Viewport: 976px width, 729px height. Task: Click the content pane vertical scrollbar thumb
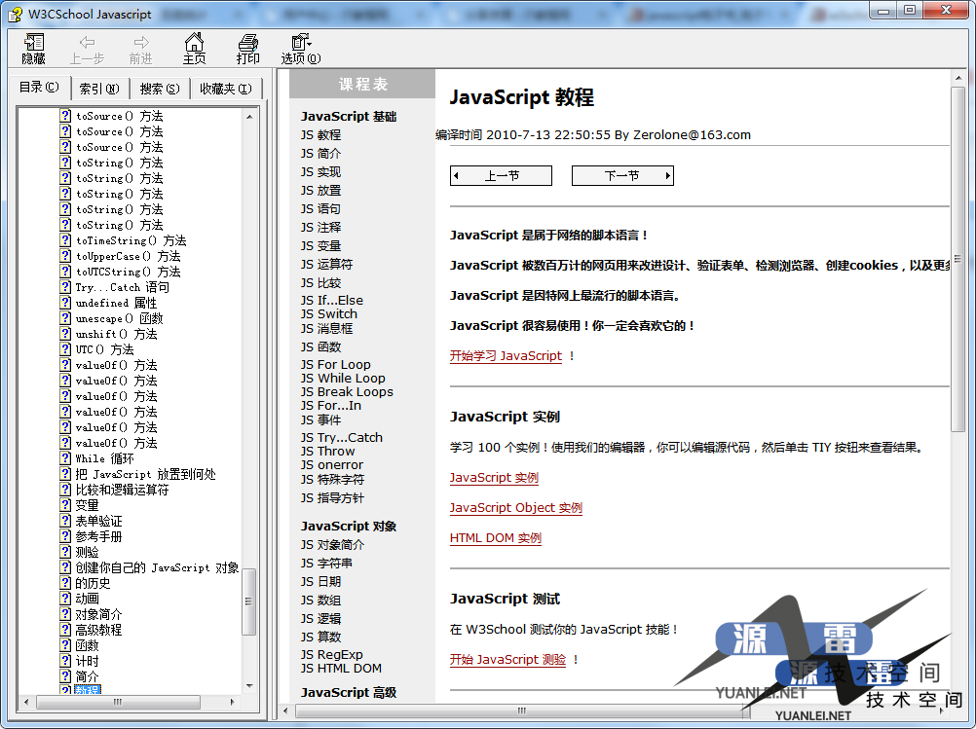[x=957, y=259]
